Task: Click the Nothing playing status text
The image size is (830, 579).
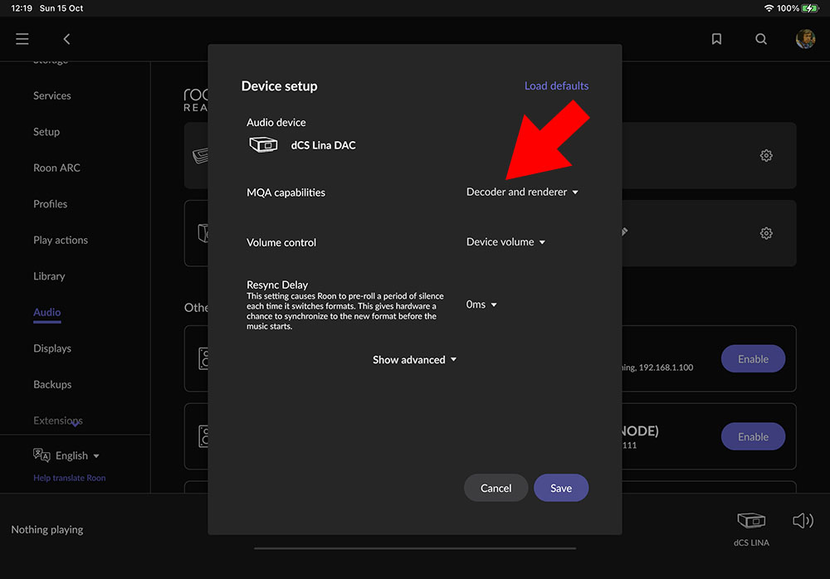Action: tap(47, 529)
